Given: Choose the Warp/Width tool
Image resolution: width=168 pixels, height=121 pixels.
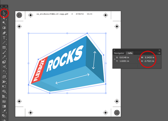Looking at the screenshot, I should 4,82.
